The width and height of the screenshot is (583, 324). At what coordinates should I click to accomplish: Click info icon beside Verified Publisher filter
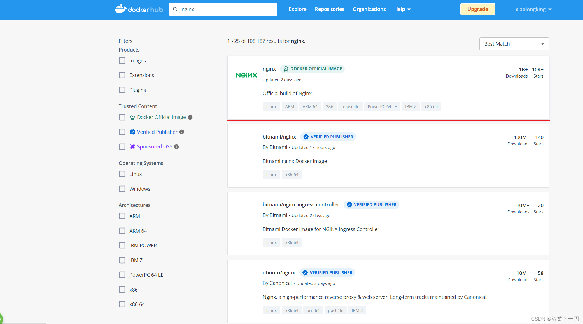tap(182, 132)
